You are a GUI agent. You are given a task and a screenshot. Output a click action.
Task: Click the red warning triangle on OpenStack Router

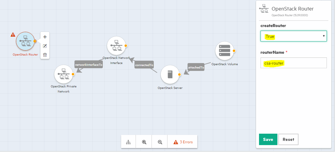point(13,35)
